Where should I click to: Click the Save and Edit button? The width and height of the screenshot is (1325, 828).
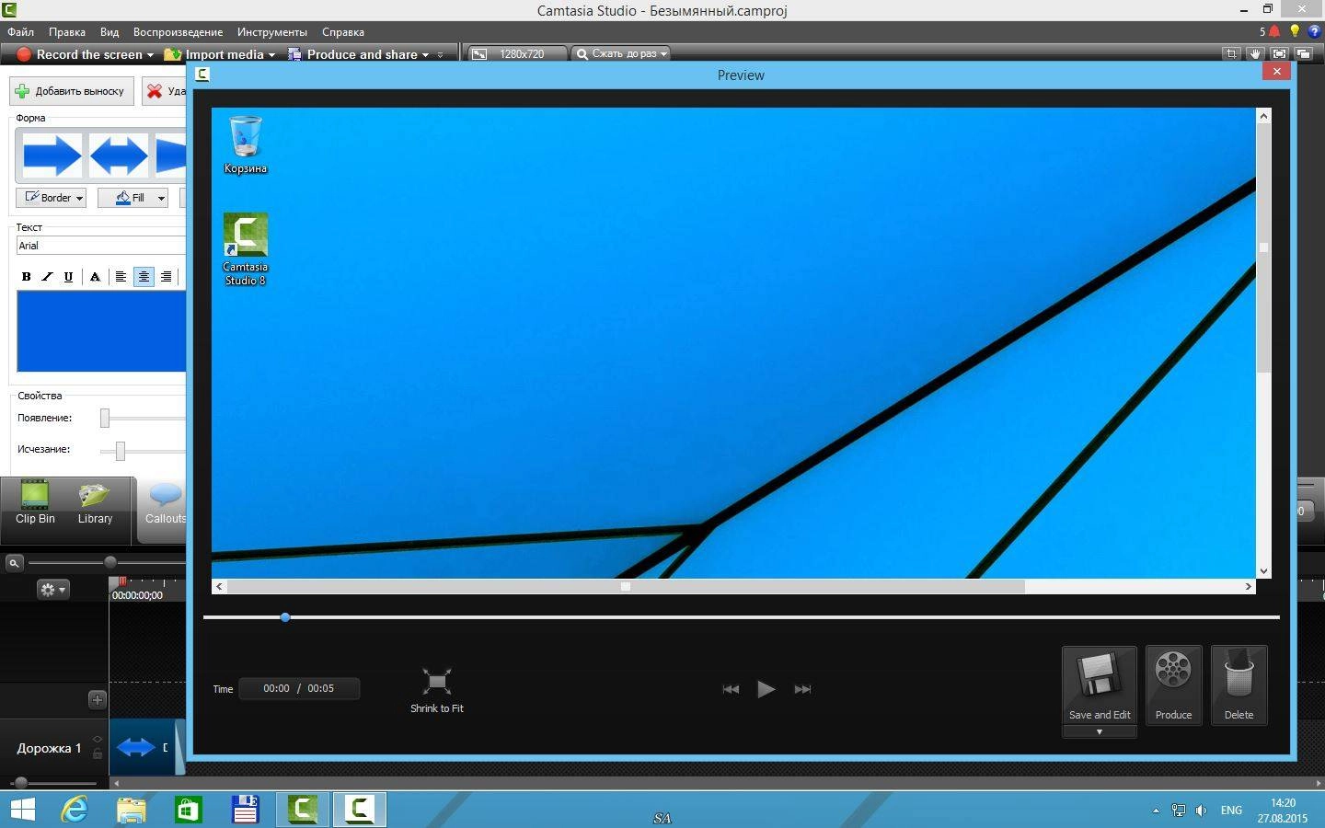coord(1100,685)
